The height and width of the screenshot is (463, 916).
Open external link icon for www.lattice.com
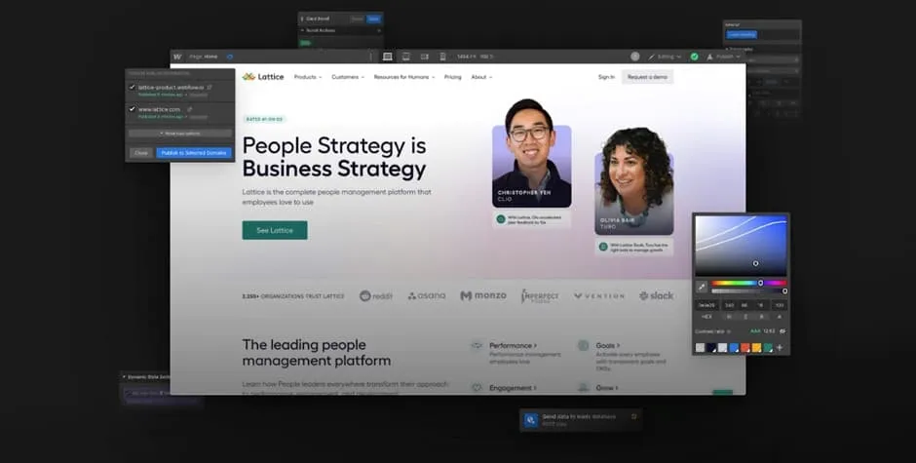coord(189,109)
